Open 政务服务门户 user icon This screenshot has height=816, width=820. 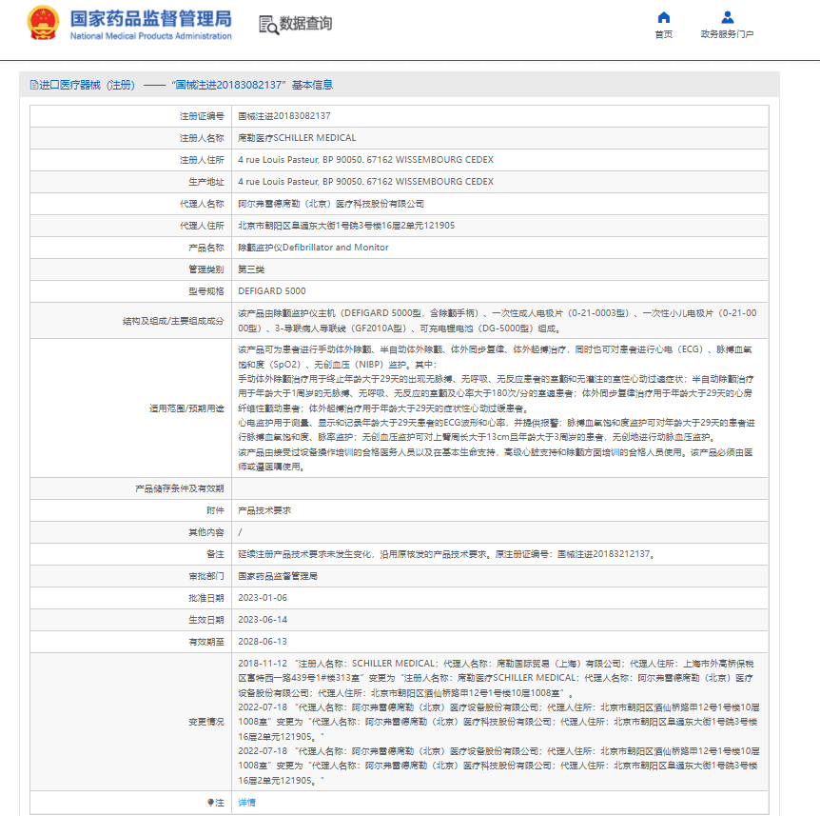(x=727, y=17)
